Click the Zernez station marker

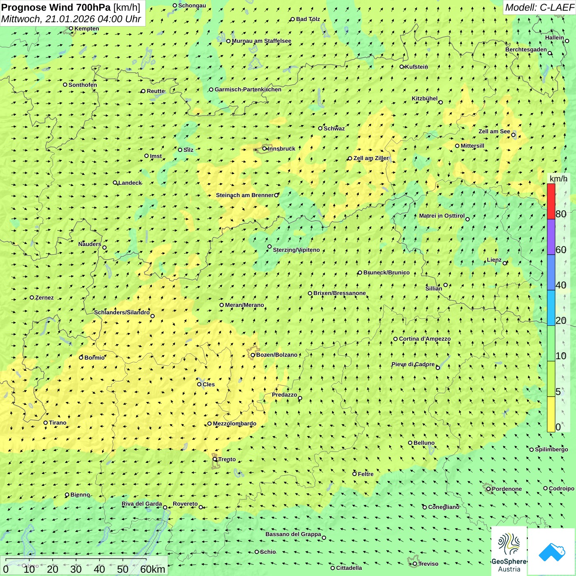pos(32,297)
